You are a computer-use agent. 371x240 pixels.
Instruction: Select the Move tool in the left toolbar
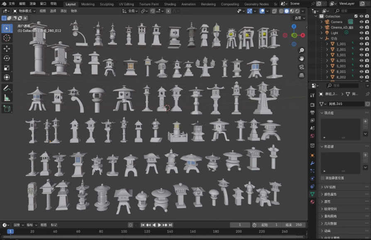click(x=7, y=48)
